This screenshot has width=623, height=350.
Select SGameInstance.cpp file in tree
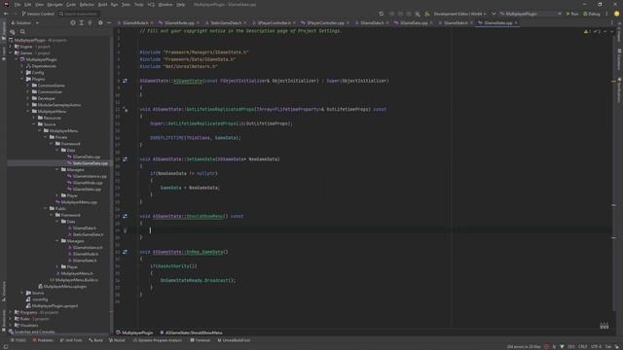click(x=87, y=176)
